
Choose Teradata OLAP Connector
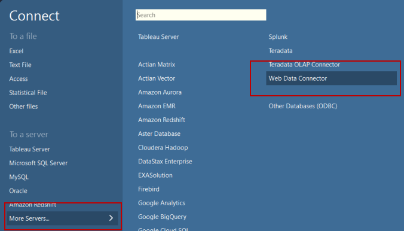[x=304, y=65]
